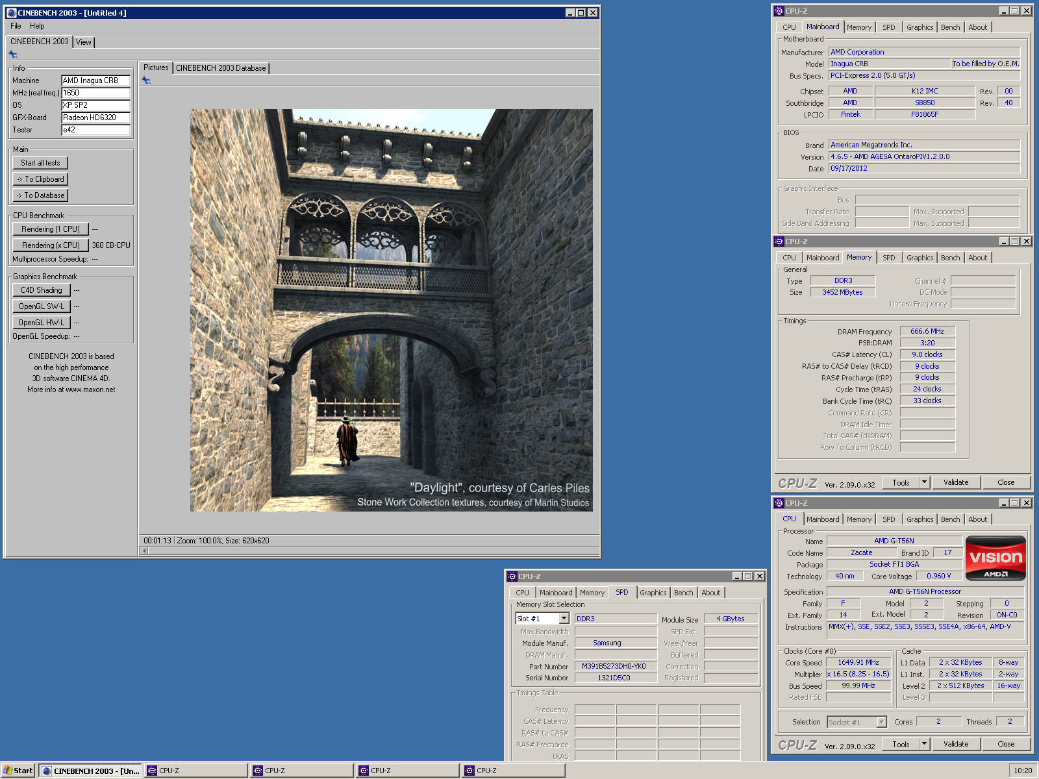
Task: Activate the last CPU-Z taskbar button
Action: click(514, 771)
